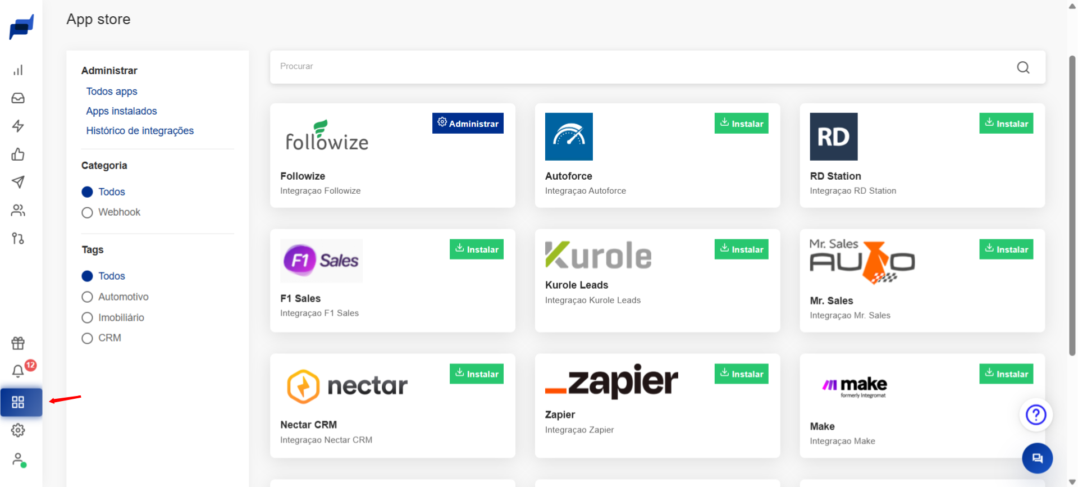Select the CRM tag radio button
Screen dimensions: 1078x487
tap(87, 338)
